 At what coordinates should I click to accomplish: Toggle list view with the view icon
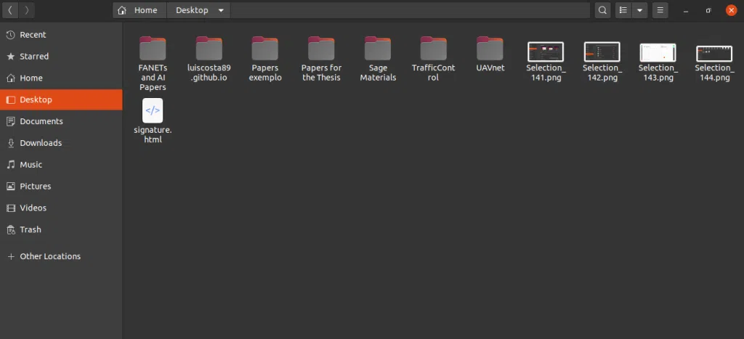[623, 10]
